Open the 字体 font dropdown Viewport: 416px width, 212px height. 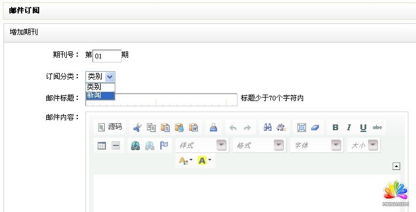[317, 145]
